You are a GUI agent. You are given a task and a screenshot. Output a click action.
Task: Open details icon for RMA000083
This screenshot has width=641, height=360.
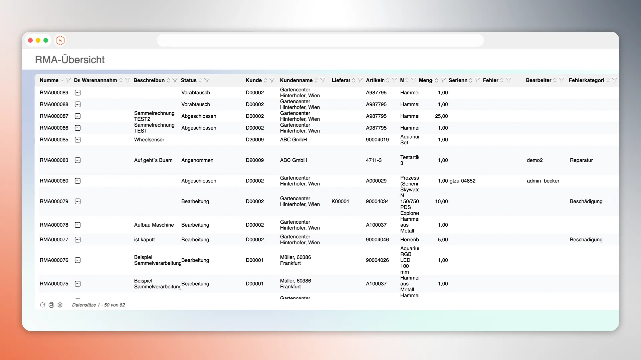(x=77, y=160)
